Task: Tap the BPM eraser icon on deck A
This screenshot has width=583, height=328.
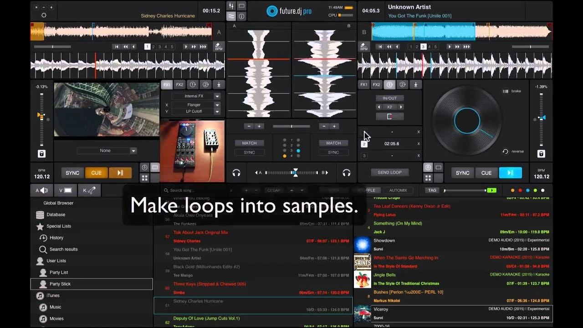Action: [219, 46]
